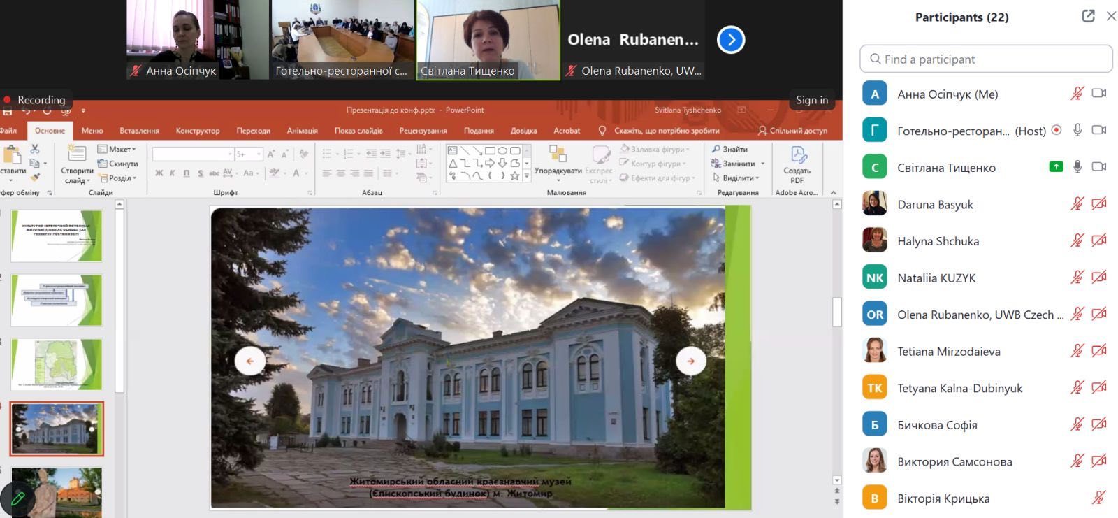The width and height of the screenshot is (1118, 518).
Task: Click slide thumbnail panel scrollbar
Action: [x=119, y=301]
